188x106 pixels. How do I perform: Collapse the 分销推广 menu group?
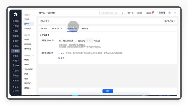33,15
